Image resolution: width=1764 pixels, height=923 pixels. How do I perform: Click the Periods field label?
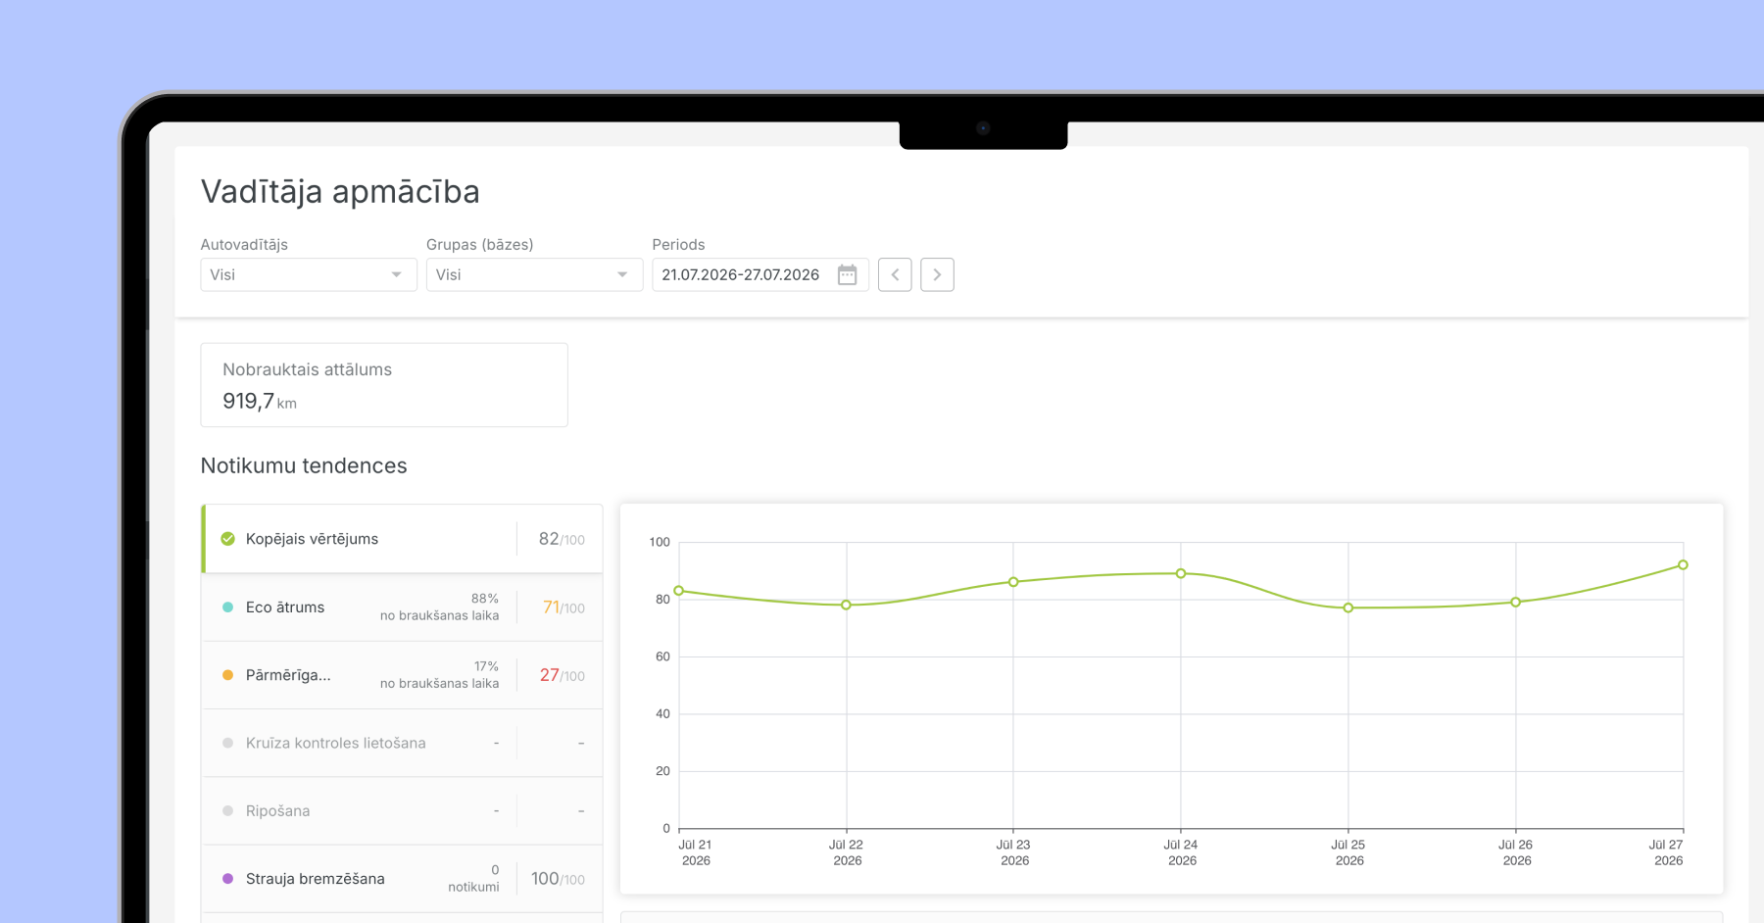(678, 245)
